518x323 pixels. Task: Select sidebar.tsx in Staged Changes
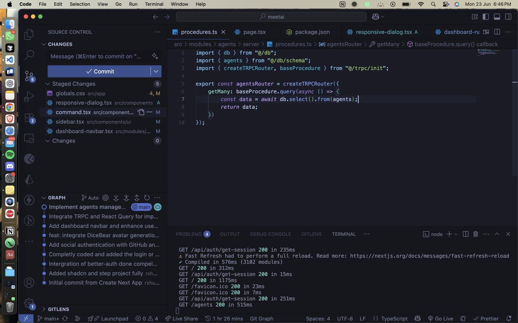click(103, 122)
